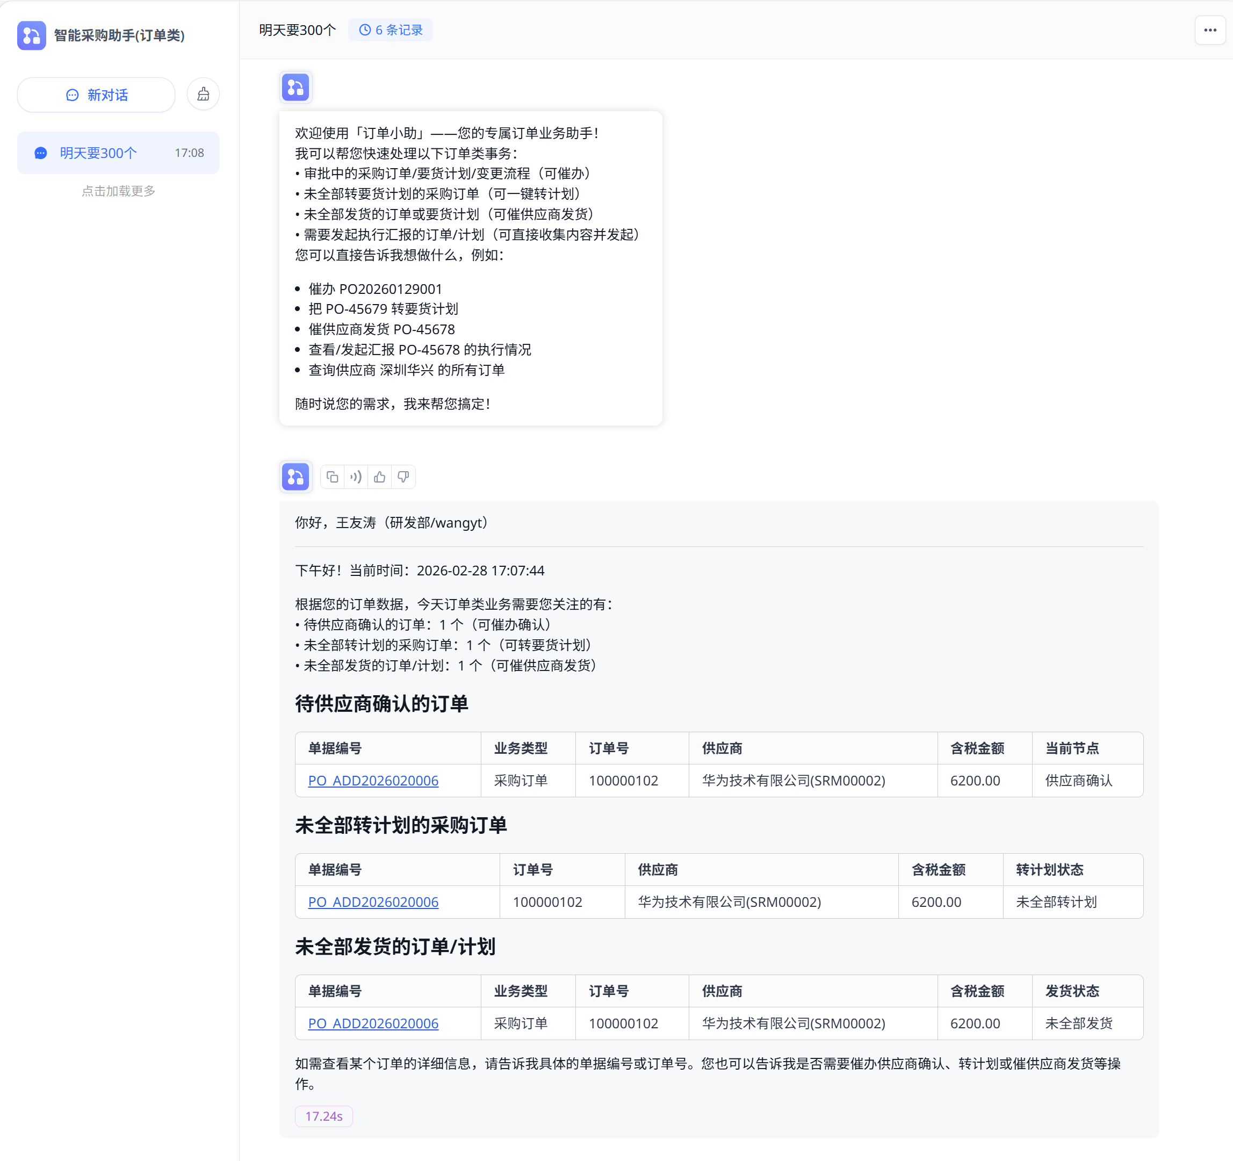
Task: Click the thumbs down icon
Action: tap(403, 477)
